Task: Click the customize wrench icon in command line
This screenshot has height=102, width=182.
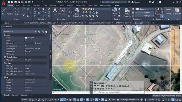Action: [x=91, y=88]
